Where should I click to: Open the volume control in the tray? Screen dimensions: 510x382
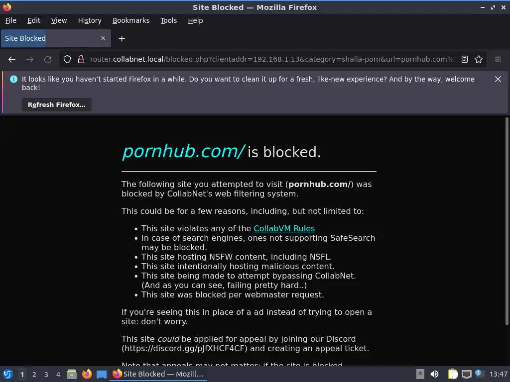(434, 374)
